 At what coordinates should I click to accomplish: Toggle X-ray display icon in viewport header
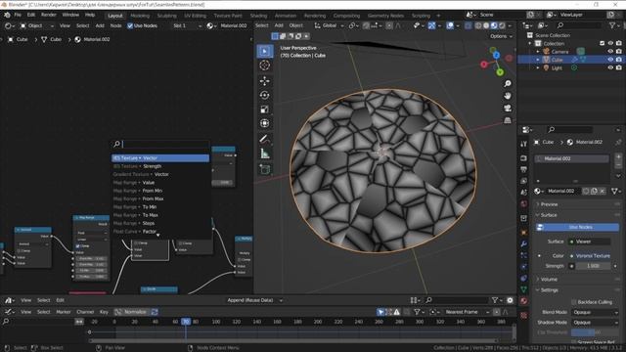[468, 25]
